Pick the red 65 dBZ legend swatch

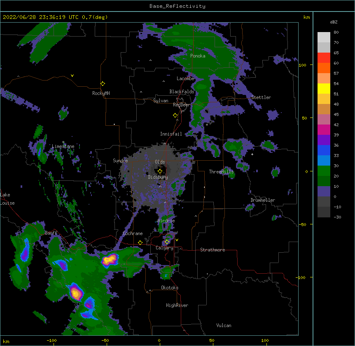point(324,58)
